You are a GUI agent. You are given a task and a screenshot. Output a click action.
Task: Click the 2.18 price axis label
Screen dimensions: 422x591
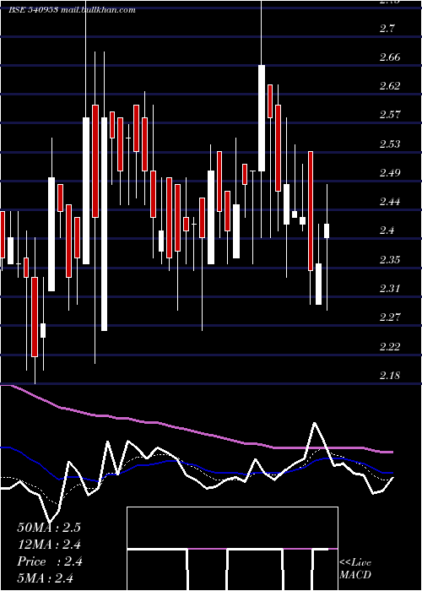[390, 376]
